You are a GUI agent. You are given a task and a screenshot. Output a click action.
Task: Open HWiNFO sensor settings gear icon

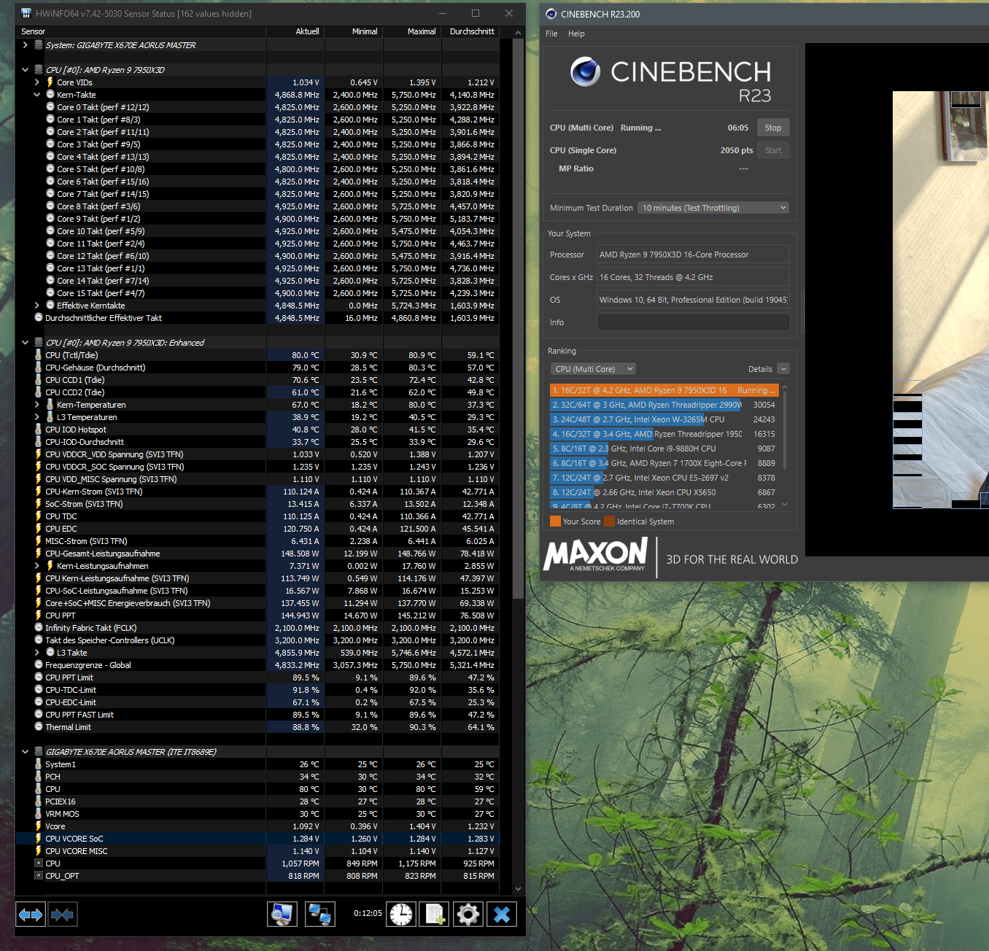tap(468, 914)
